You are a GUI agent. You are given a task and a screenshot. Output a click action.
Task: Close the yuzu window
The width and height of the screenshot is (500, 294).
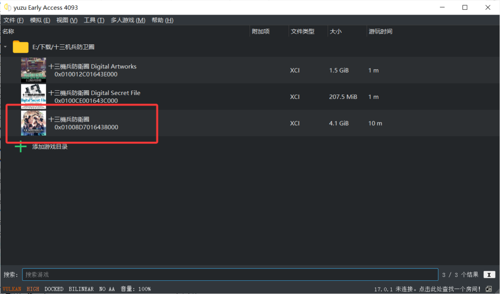click(488, 7)
